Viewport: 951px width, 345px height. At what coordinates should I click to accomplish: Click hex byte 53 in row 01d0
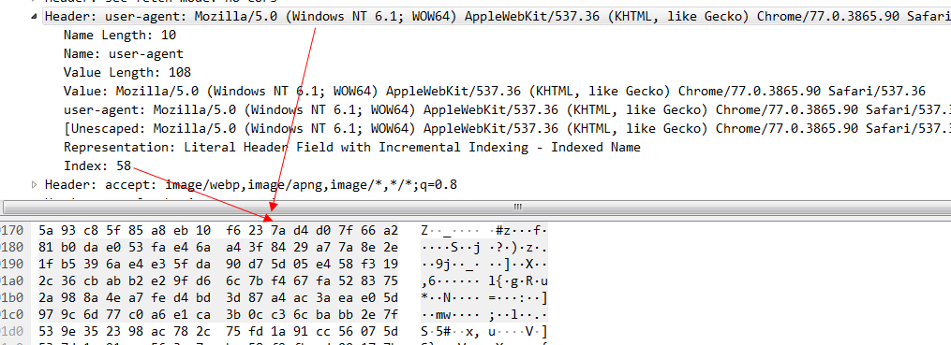46,332
